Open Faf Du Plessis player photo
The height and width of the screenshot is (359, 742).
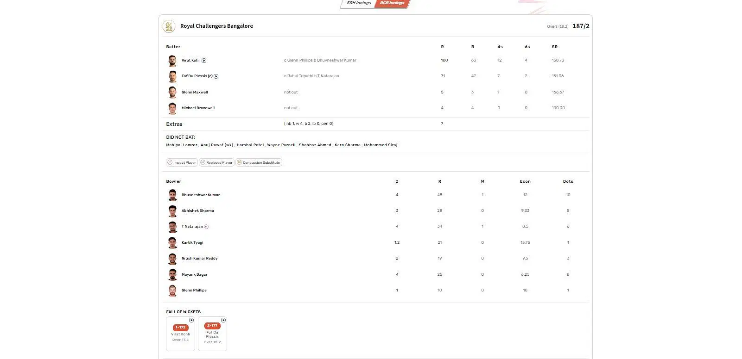tap(172, 76)
